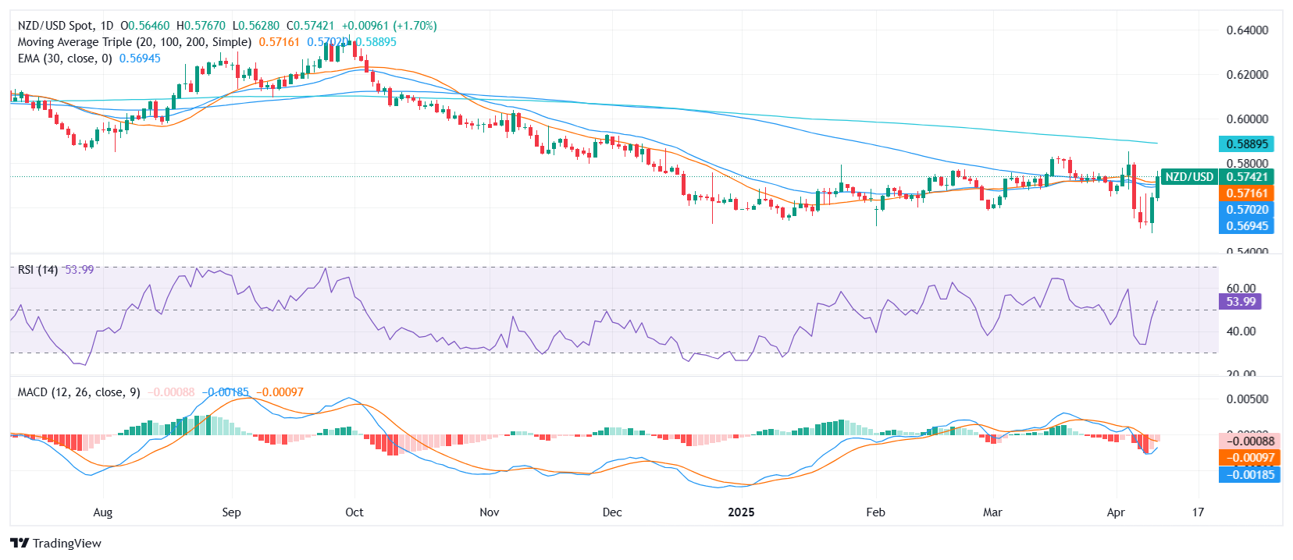The height and width of the screenshot is (560, 1293).
Task: Click the Oct label on the time axis
Action: (x=354, y=512)
